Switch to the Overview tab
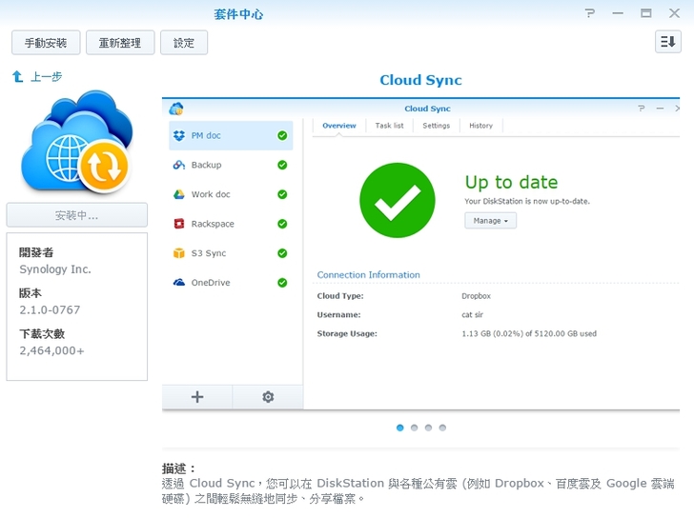The image size is (694, 518). point(339,126)
